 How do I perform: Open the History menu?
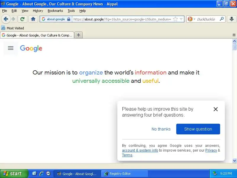tap(38, 11)
